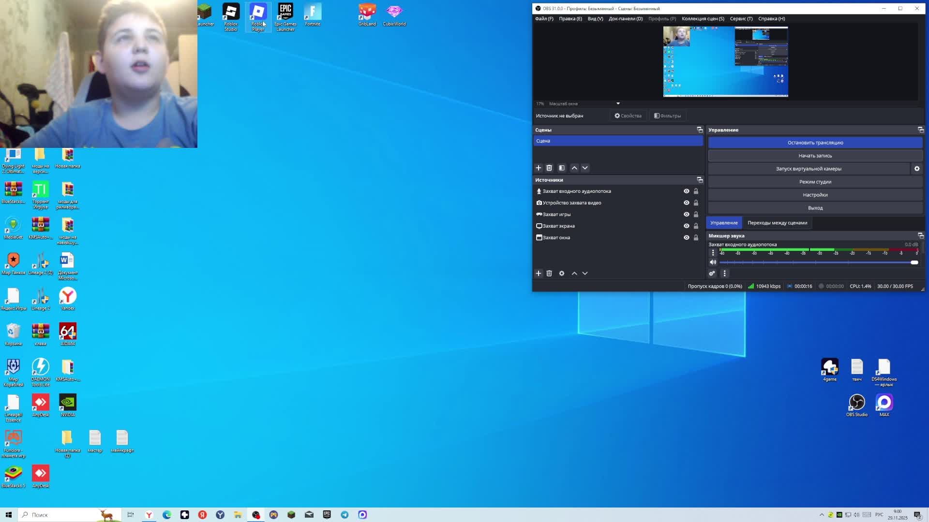The height and width of the screenshot is (522, 929).
Task: Open audio mixer three-dot menu
Action: [724, 274]
